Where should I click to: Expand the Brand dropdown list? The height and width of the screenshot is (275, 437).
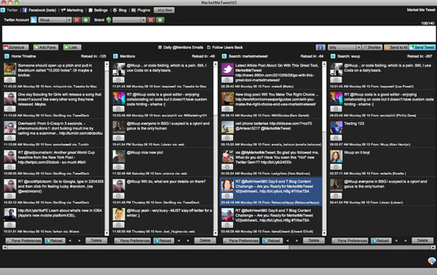click(129, 20)
